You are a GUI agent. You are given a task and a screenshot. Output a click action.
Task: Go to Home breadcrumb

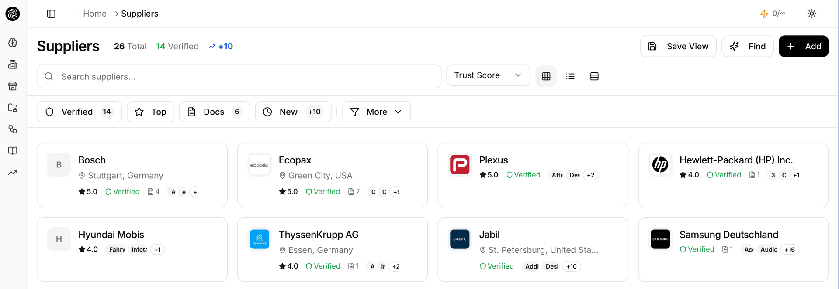click(95, 14)
